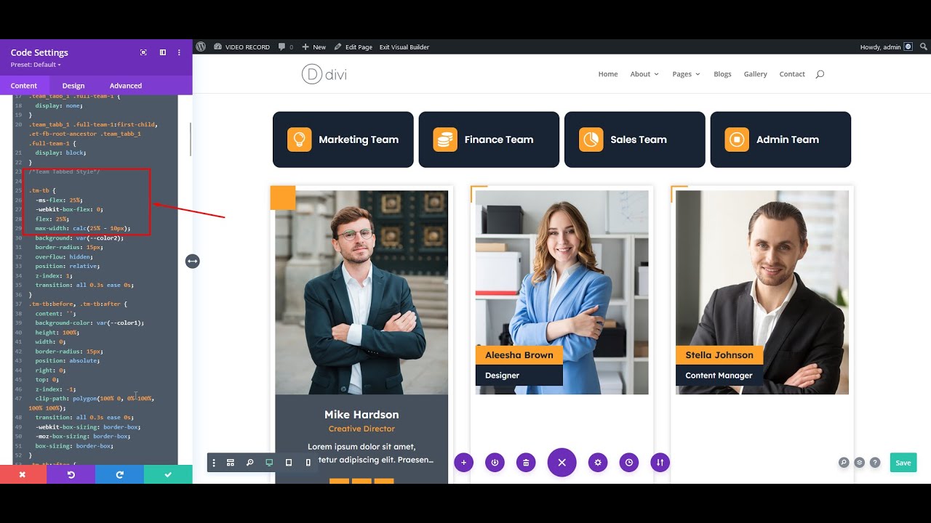
Task: Open the builder toolbar three-dot menu
Action: (214, 463)
